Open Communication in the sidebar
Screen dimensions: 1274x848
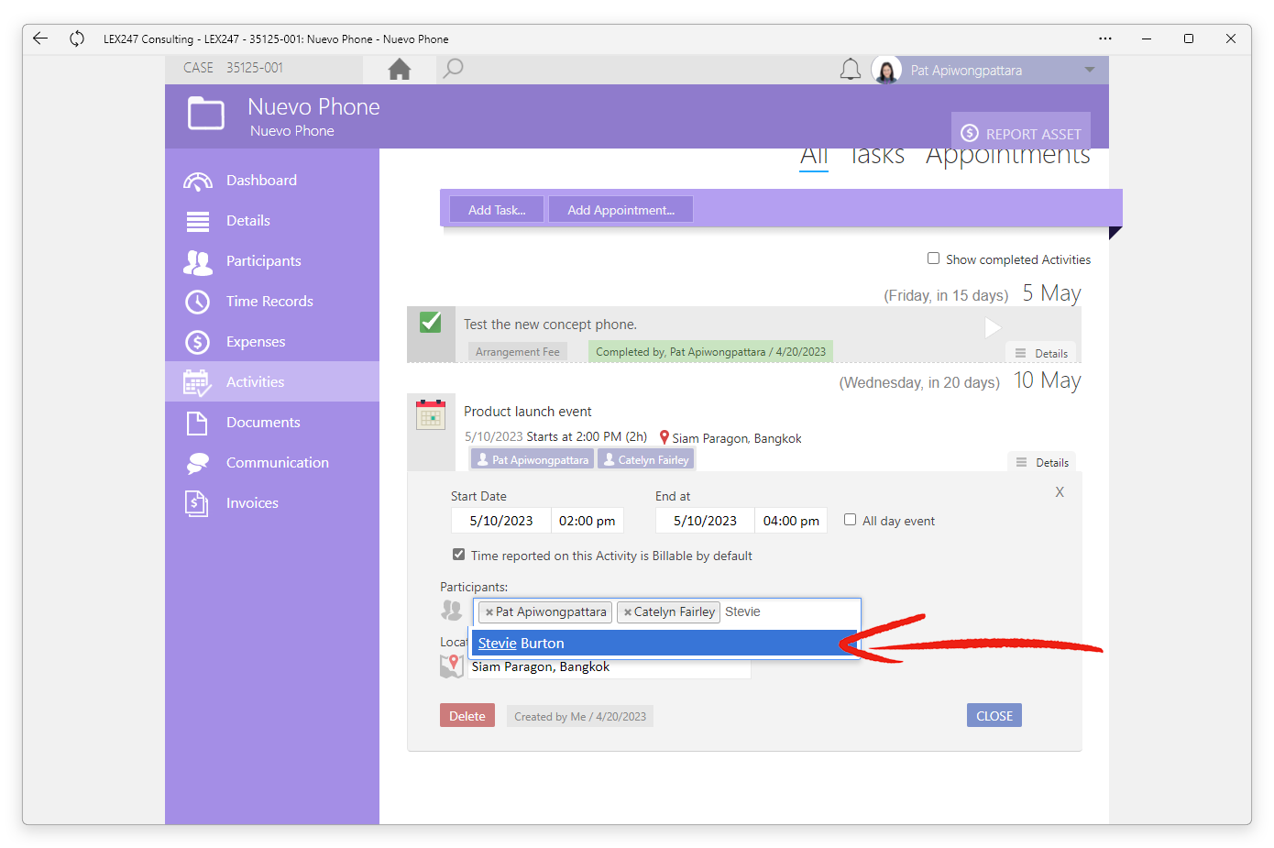[272, 463]
